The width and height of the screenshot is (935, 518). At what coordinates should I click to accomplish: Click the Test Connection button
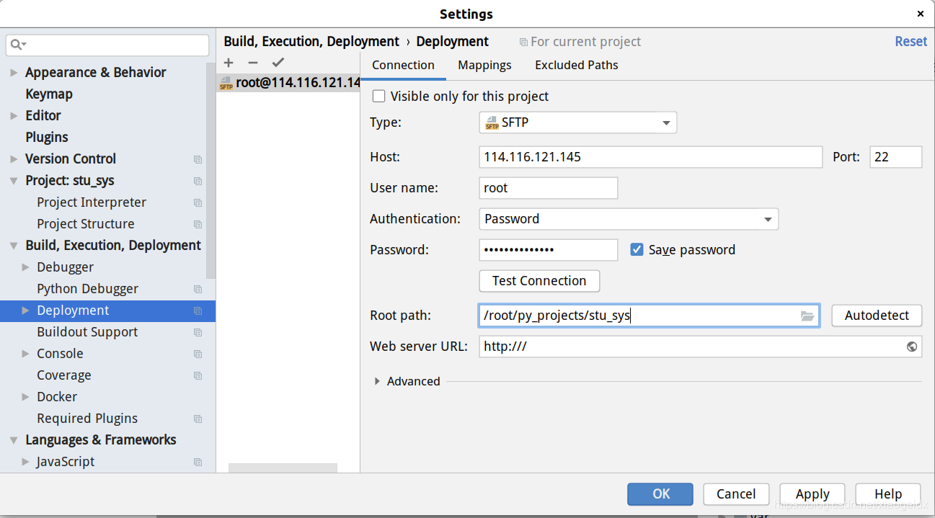539,281
